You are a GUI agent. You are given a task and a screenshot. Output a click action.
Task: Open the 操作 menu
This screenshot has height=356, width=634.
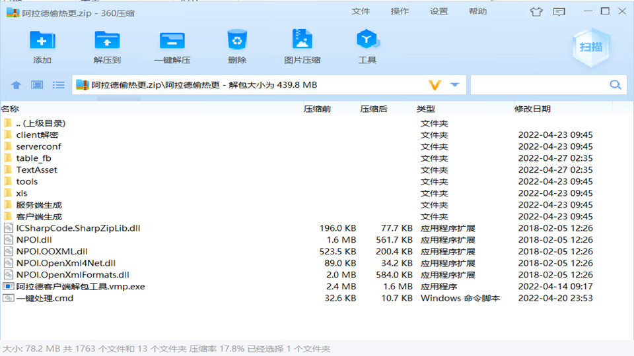[400, 11]
